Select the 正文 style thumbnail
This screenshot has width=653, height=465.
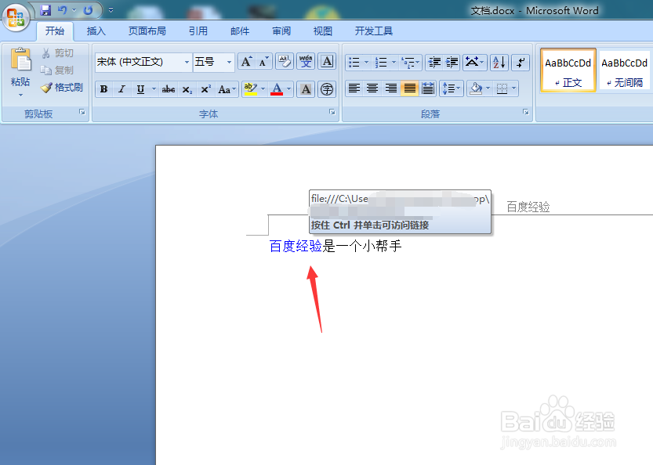pos(568,70)
